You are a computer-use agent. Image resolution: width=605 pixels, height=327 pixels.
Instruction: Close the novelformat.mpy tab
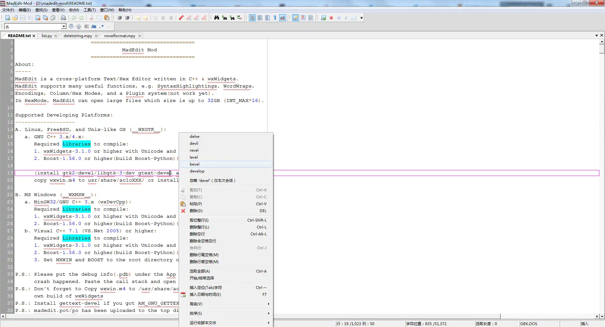coord(140,36)
